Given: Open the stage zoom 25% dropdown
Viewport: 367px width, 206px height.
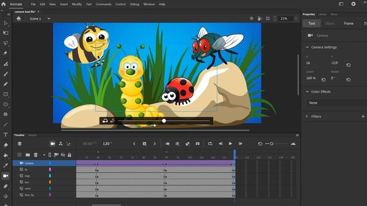Looking at the screenshot, I should point(296,18).
